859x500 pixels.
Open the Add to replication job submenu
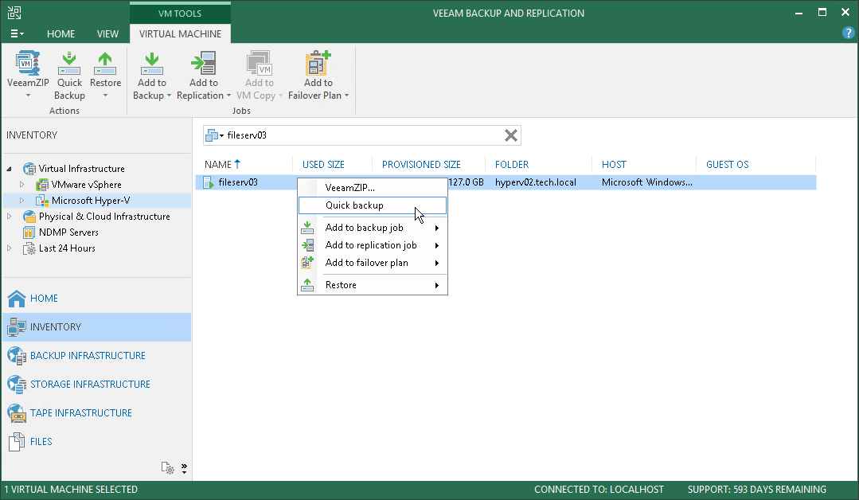click(373, 245)
